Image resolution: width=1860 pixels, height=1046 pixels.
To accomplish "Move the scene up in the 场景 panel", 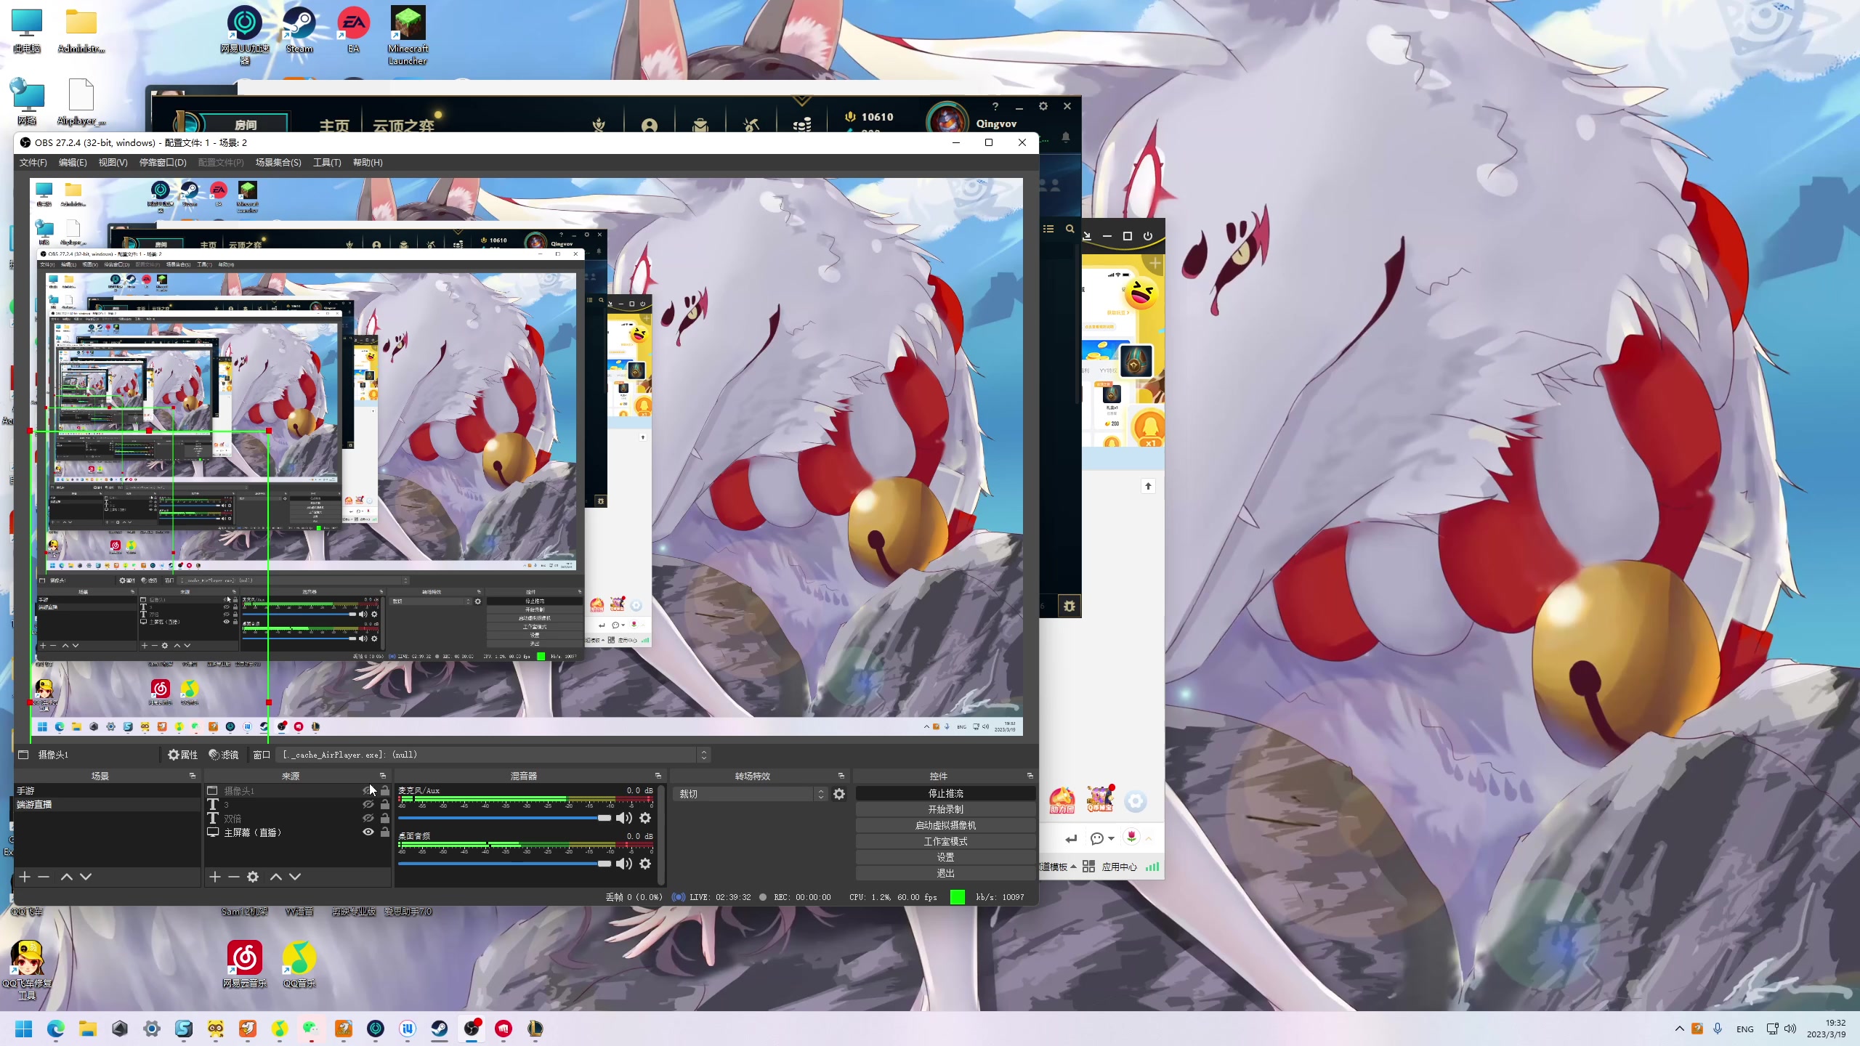I will [67, 877].
